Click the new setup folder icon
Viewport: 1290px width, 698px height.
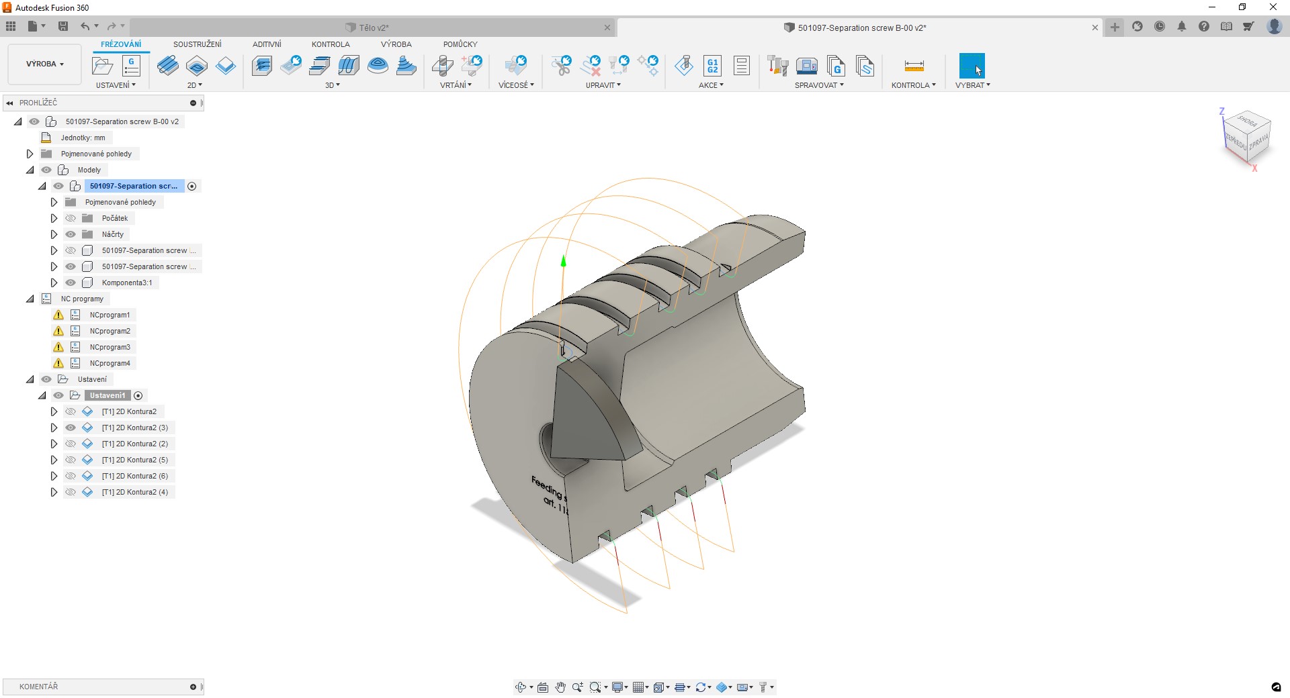tap(102, 66)
